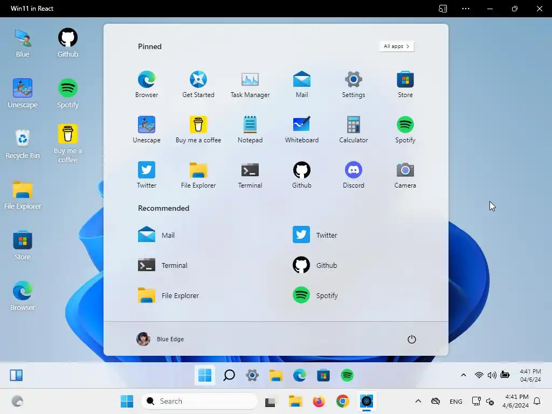Open the 04/6/24 clock in React taskbar
The height and width of the screenshot is (414, 552).
530,376
